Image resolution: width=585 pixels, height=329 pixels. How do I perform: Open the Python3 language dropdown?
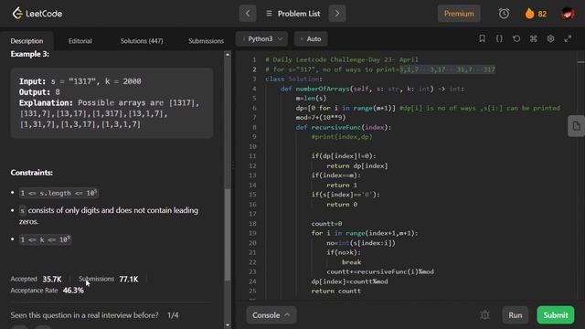pos(261,38)
